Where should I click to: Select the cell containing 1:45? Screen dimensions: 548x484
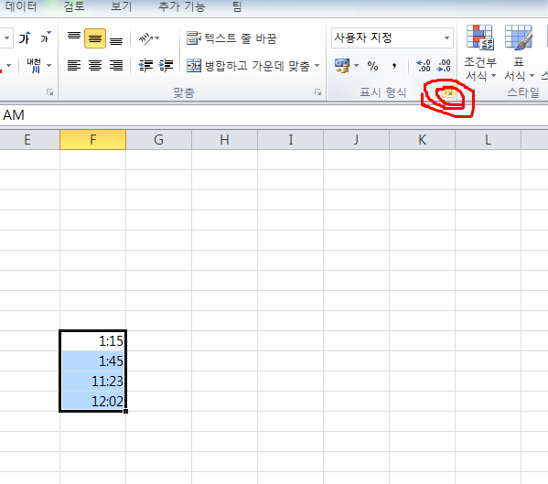92,360
